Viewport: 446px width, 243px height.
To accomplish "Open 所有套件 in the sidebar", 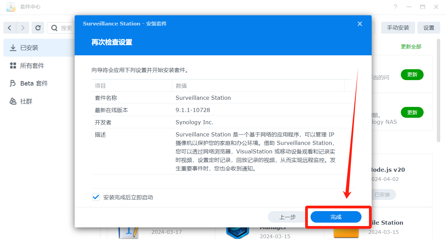I will point(32,66).
